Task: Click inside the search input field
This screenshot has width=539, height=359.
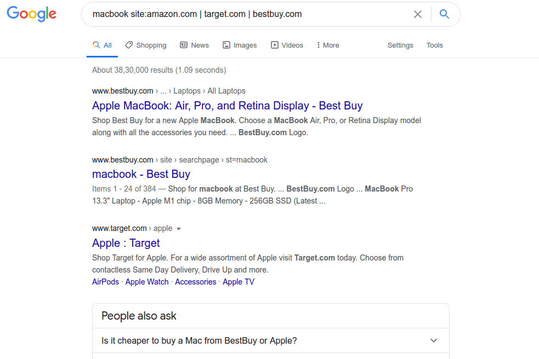Action: coord(247,14)
